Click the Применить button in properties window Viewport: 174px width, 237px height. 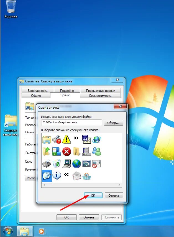pyautogui.click(x=111, y=217)
